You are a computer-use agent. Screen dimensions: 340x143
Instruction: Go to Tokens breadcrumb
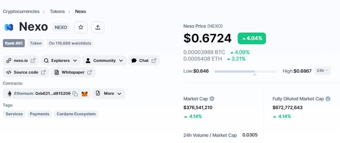coord(57,11)
